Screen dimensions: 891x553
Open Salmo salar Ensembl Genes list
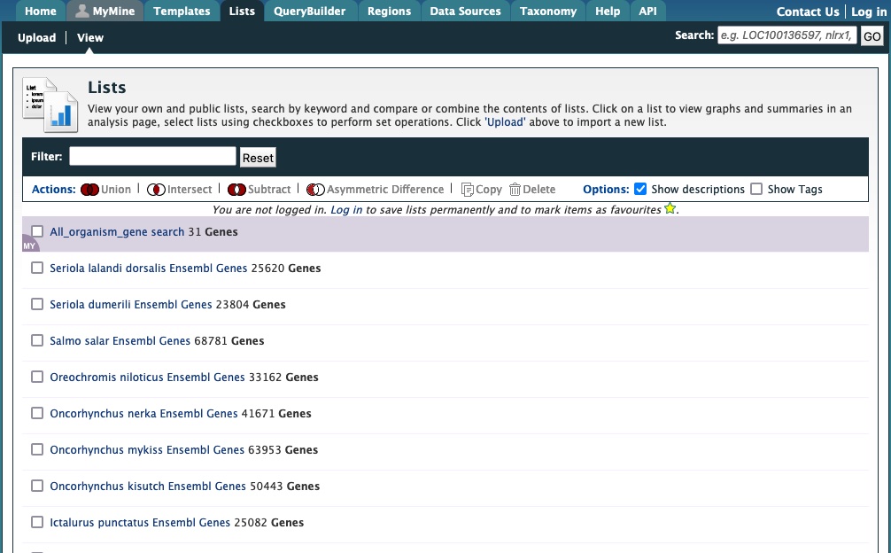point(120,341)
